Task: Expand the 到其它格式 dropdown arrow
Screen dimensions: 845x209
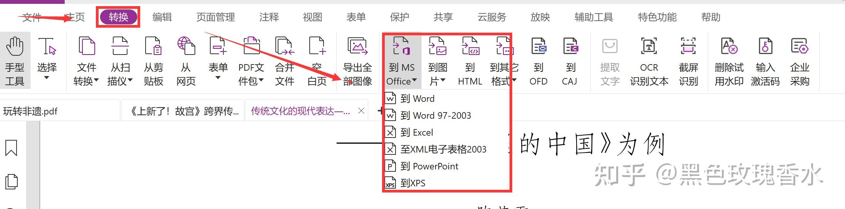Action: click(514, 81)
